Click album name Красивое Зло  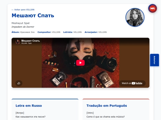(27, 32)
